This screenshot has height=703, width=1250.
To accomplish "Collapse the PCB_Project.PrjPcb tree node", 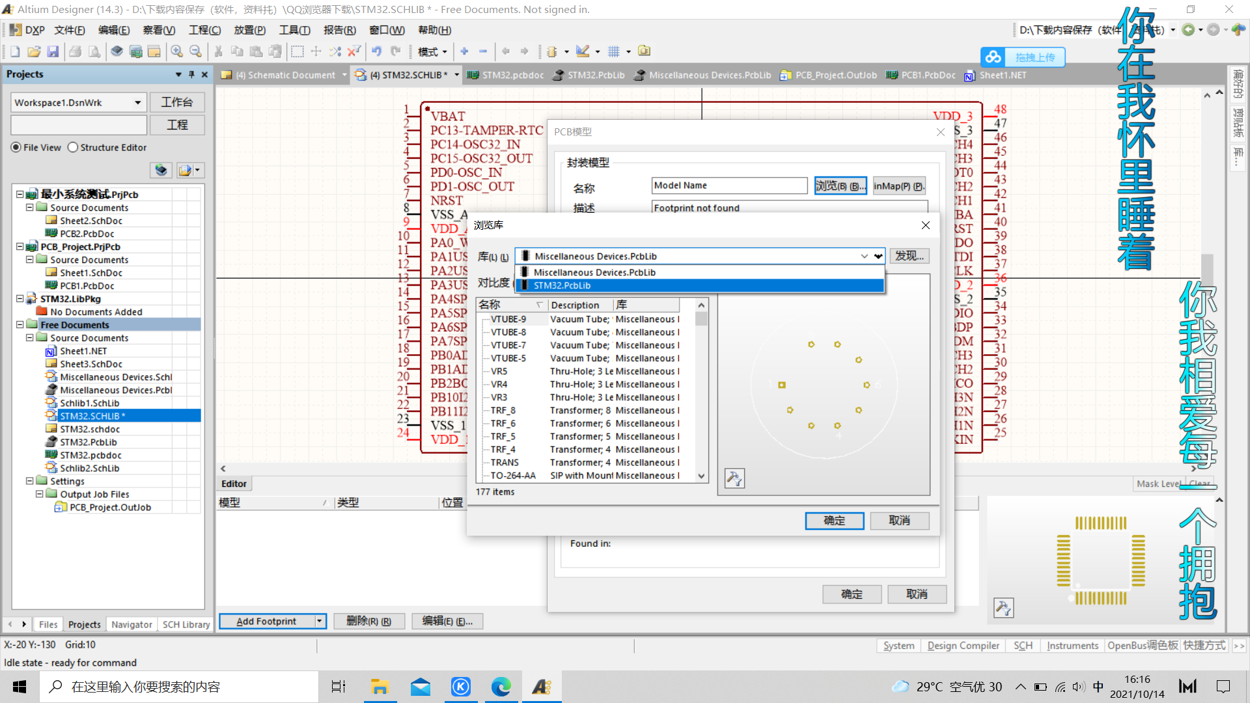I will point(20,247).
